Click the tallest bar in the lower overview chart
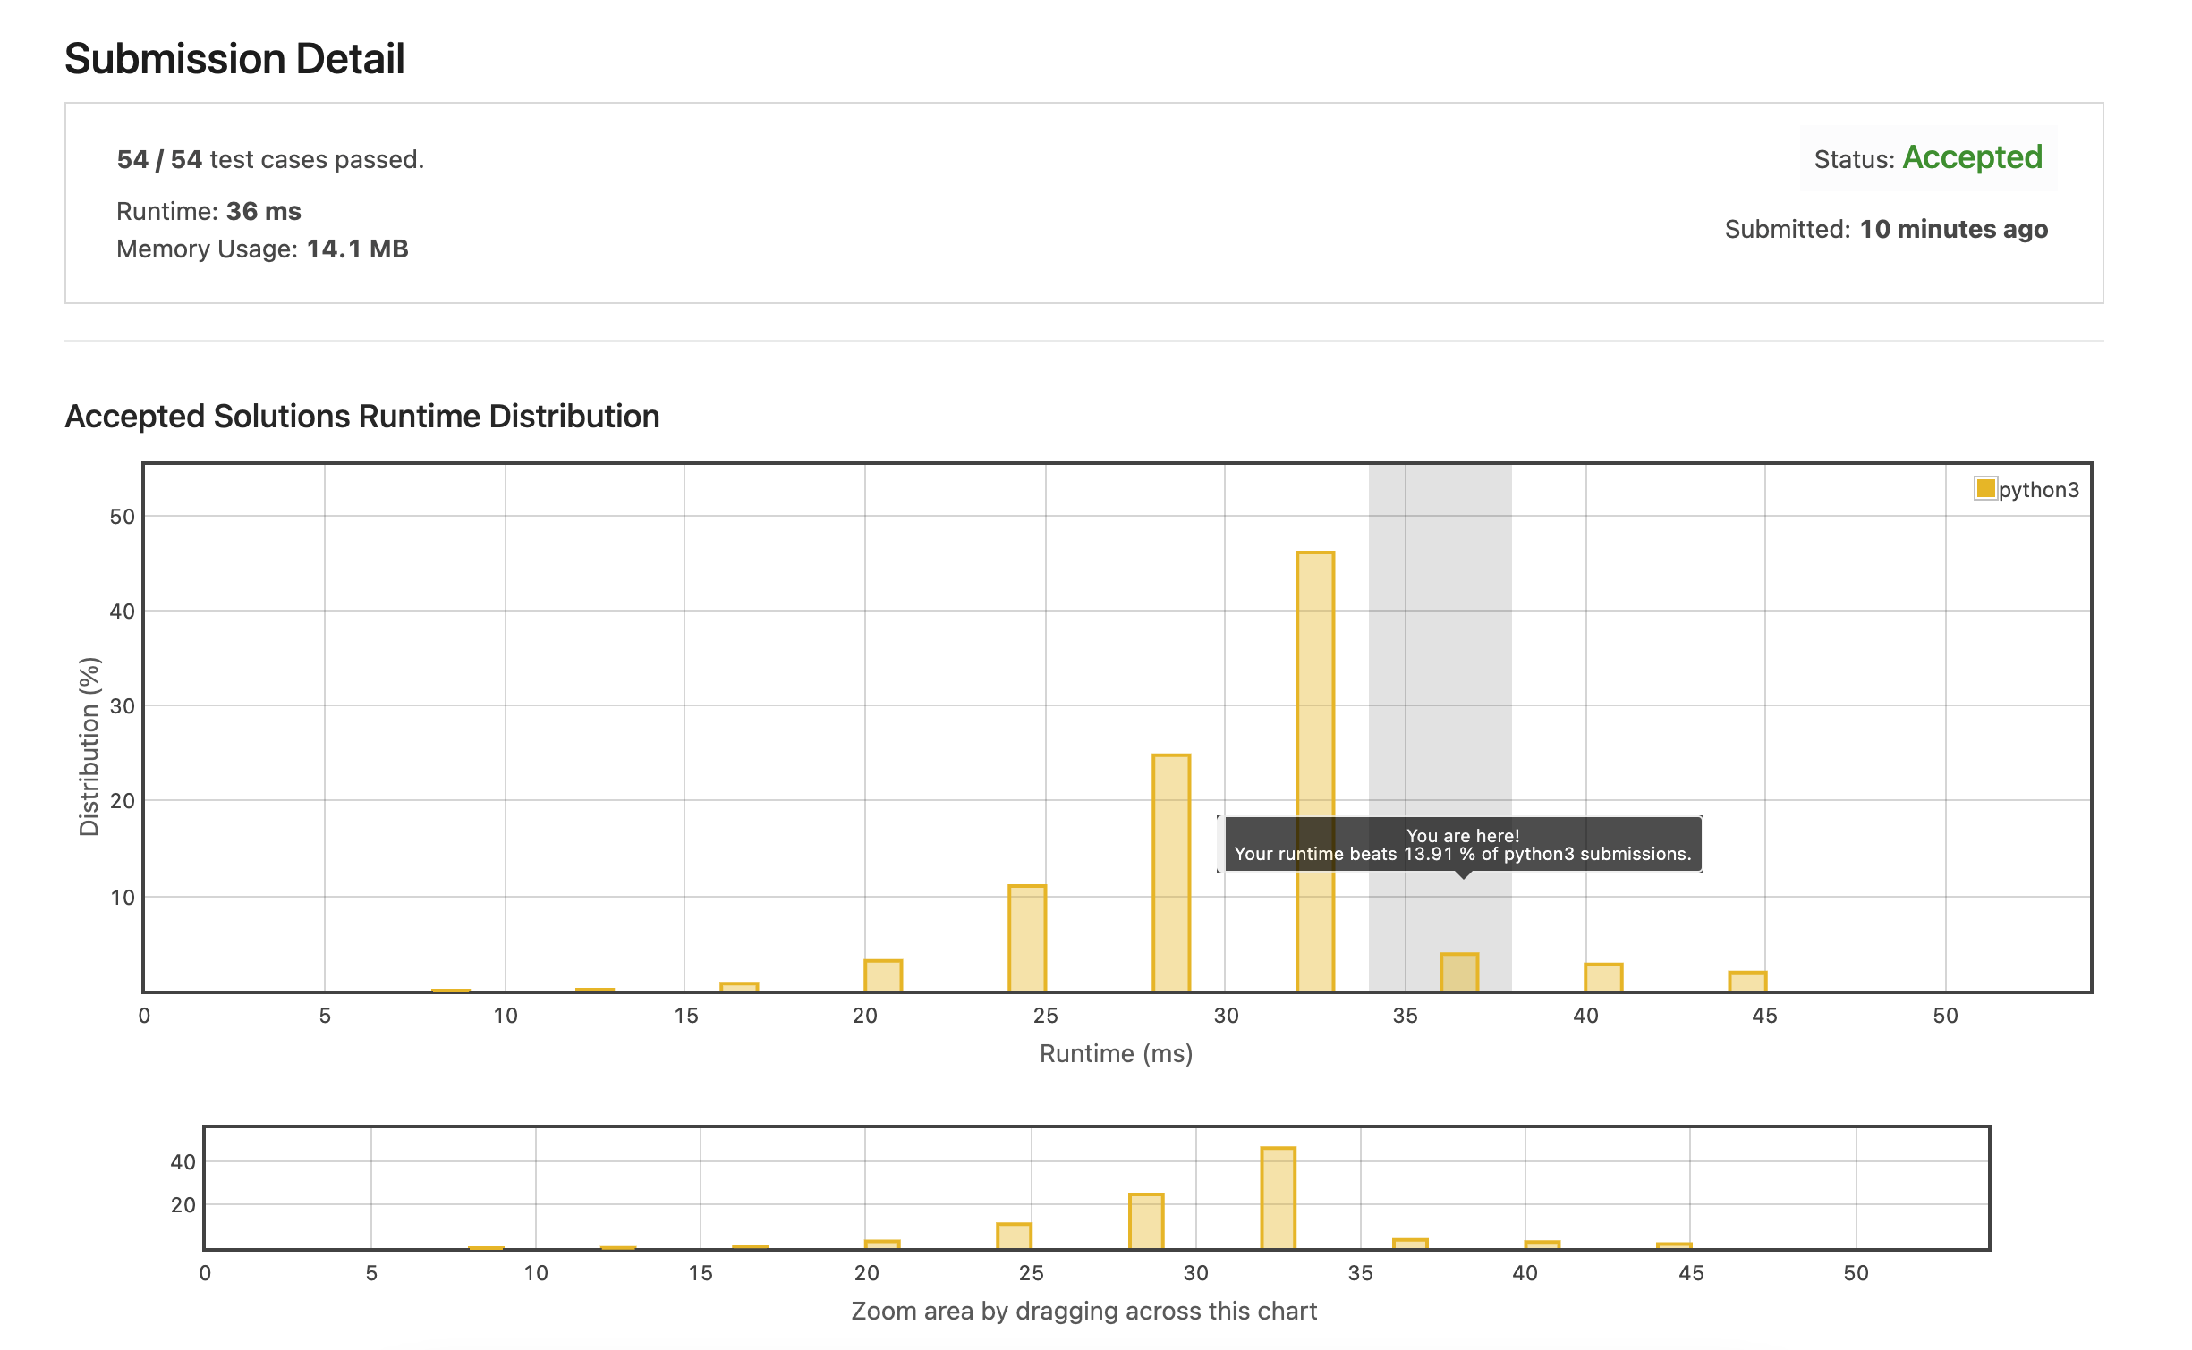The width and height of the screenshot is (2192, 1350). pos(1278,1198)
